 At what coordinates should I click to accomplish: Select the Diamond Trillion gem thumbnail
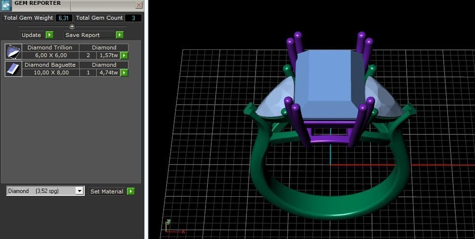(x=13, y=51)
